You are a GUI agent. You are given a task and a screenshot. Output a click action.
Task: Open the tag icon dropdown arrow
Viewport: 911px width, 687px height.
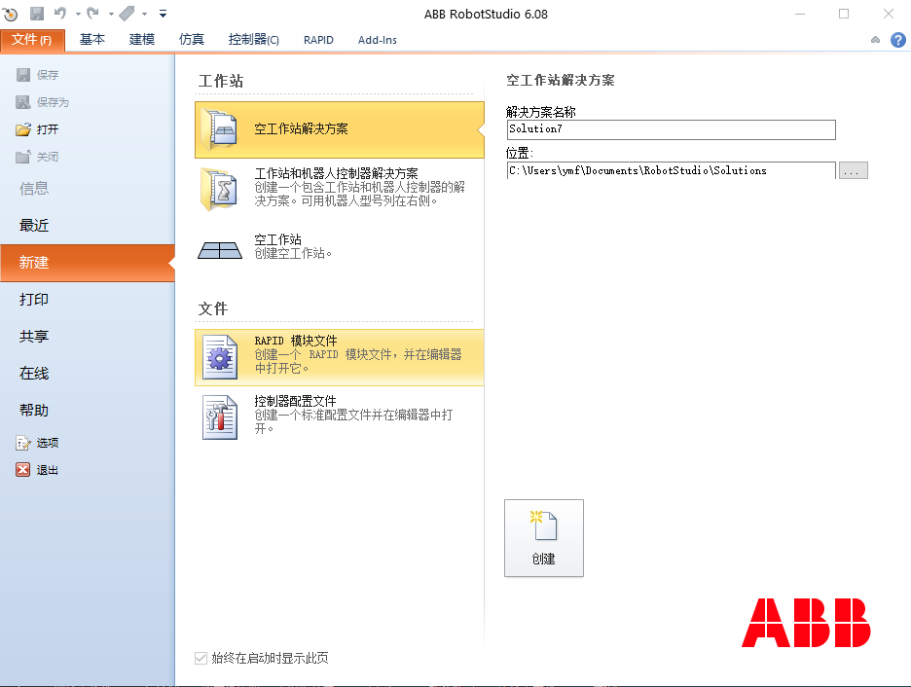(144, 14)
